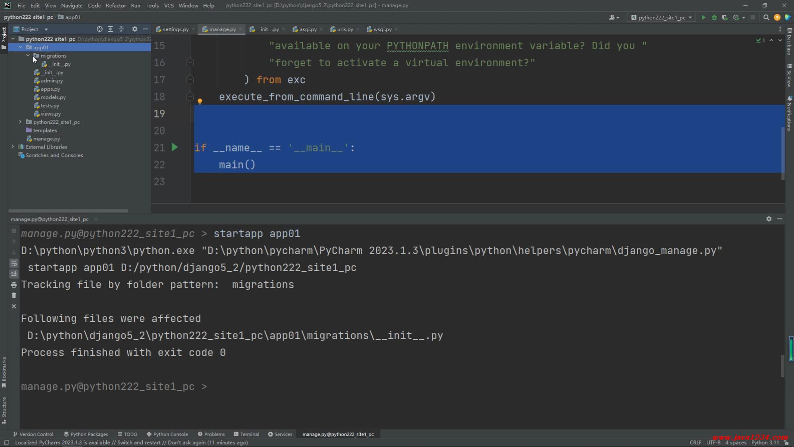This screenshot has width=794, height=447.
Task: Open Project panel gear options
Action: (135, 29)
